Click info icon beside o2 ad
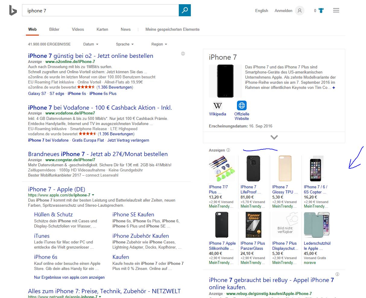 (x=183, y=54)
